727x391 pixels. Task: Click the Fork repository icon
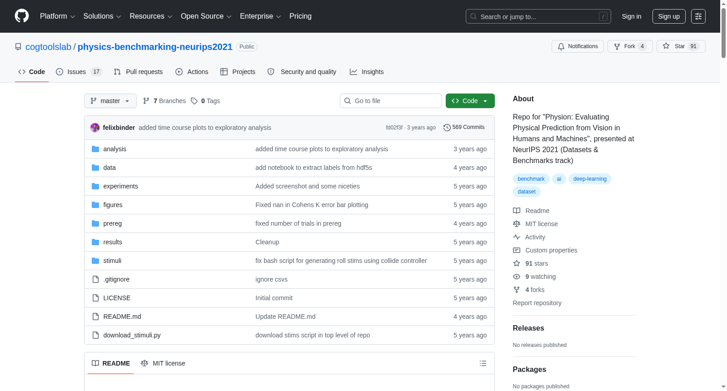tap(617, 46)
